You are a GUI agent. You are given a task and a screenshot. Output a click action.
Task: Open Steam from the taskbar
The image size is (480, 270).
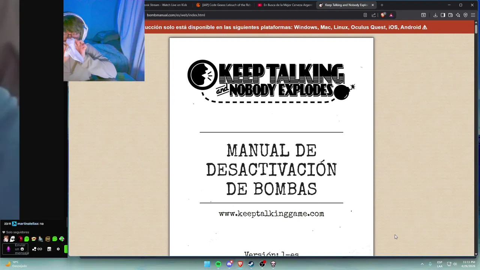click(251, 264)
